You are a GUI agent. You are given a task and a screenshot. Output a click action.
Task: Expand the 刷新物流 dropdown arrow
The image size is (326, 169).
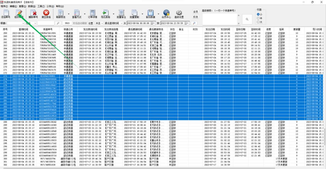pyautogui.click(x=68, y=14)
